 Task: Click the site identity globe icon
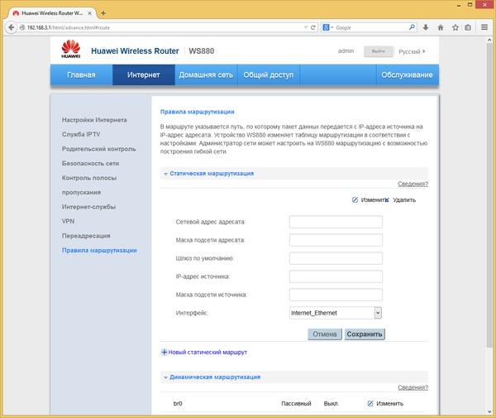click(21, 27)
